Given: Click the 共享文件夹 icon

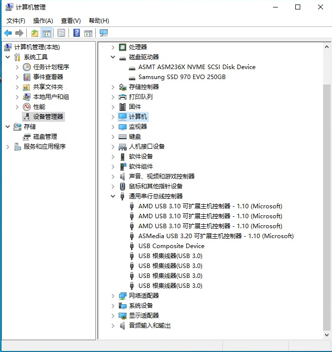Looking at the screenshot, I should tap(27, 87).
